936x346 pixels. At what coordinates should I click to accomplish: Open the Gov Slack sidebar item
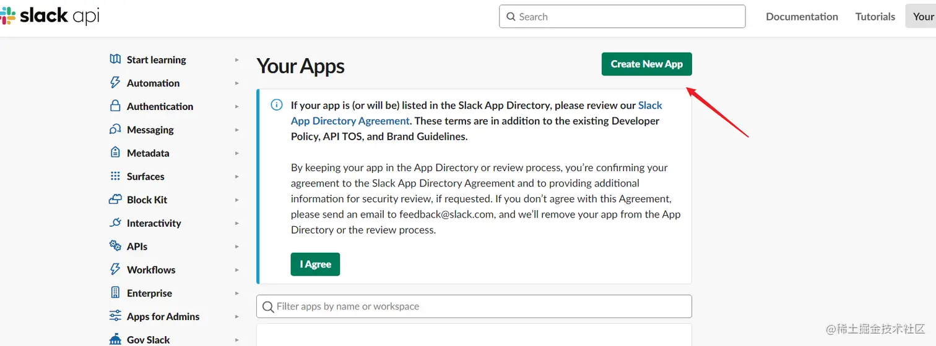pos(148,340)
